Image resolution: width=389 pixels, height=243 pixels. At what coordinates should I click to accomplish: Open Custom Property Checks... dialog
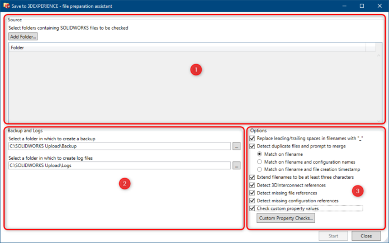[286, 218]
